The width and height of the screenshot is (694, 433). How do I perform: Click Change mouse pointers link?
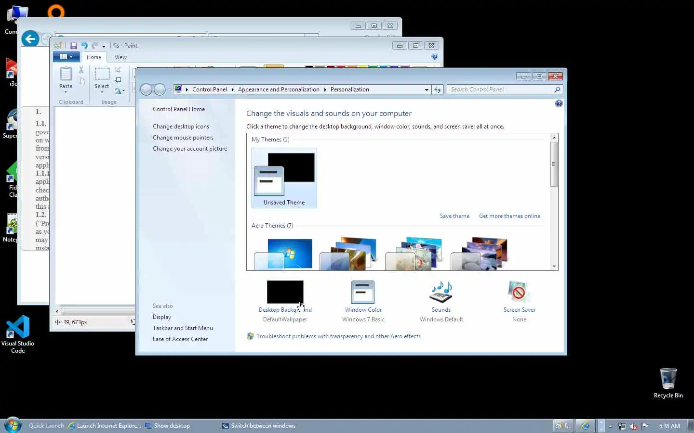click(183, 138)
